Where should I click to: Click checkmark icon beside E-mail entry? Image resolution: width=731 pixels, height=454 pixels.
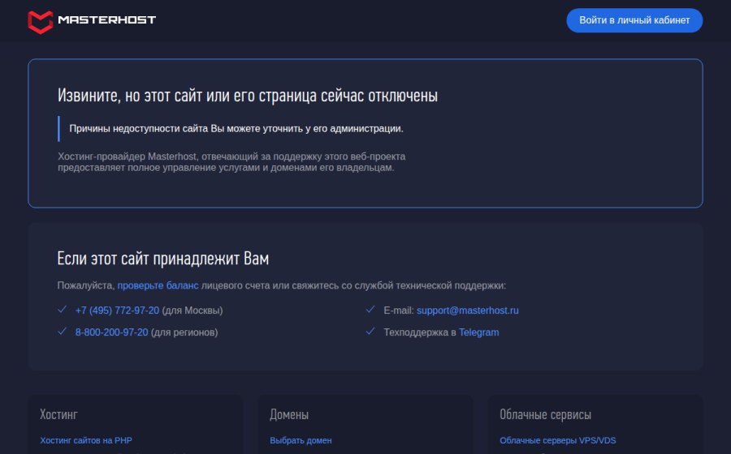pyautogui.click(x=370, y=310)
